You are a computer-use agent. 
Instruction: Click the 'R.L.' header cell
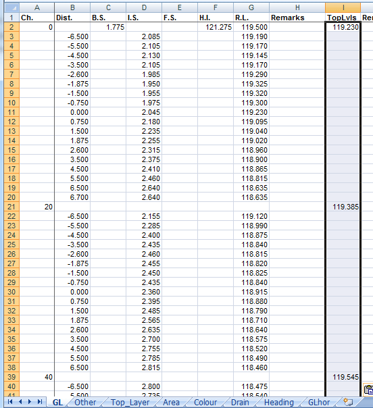(x=251, y=18)
